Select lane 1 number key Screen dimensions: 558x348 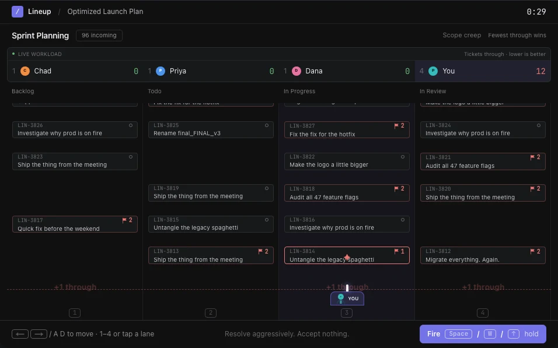pyautogui.click(x=75, y=313)
